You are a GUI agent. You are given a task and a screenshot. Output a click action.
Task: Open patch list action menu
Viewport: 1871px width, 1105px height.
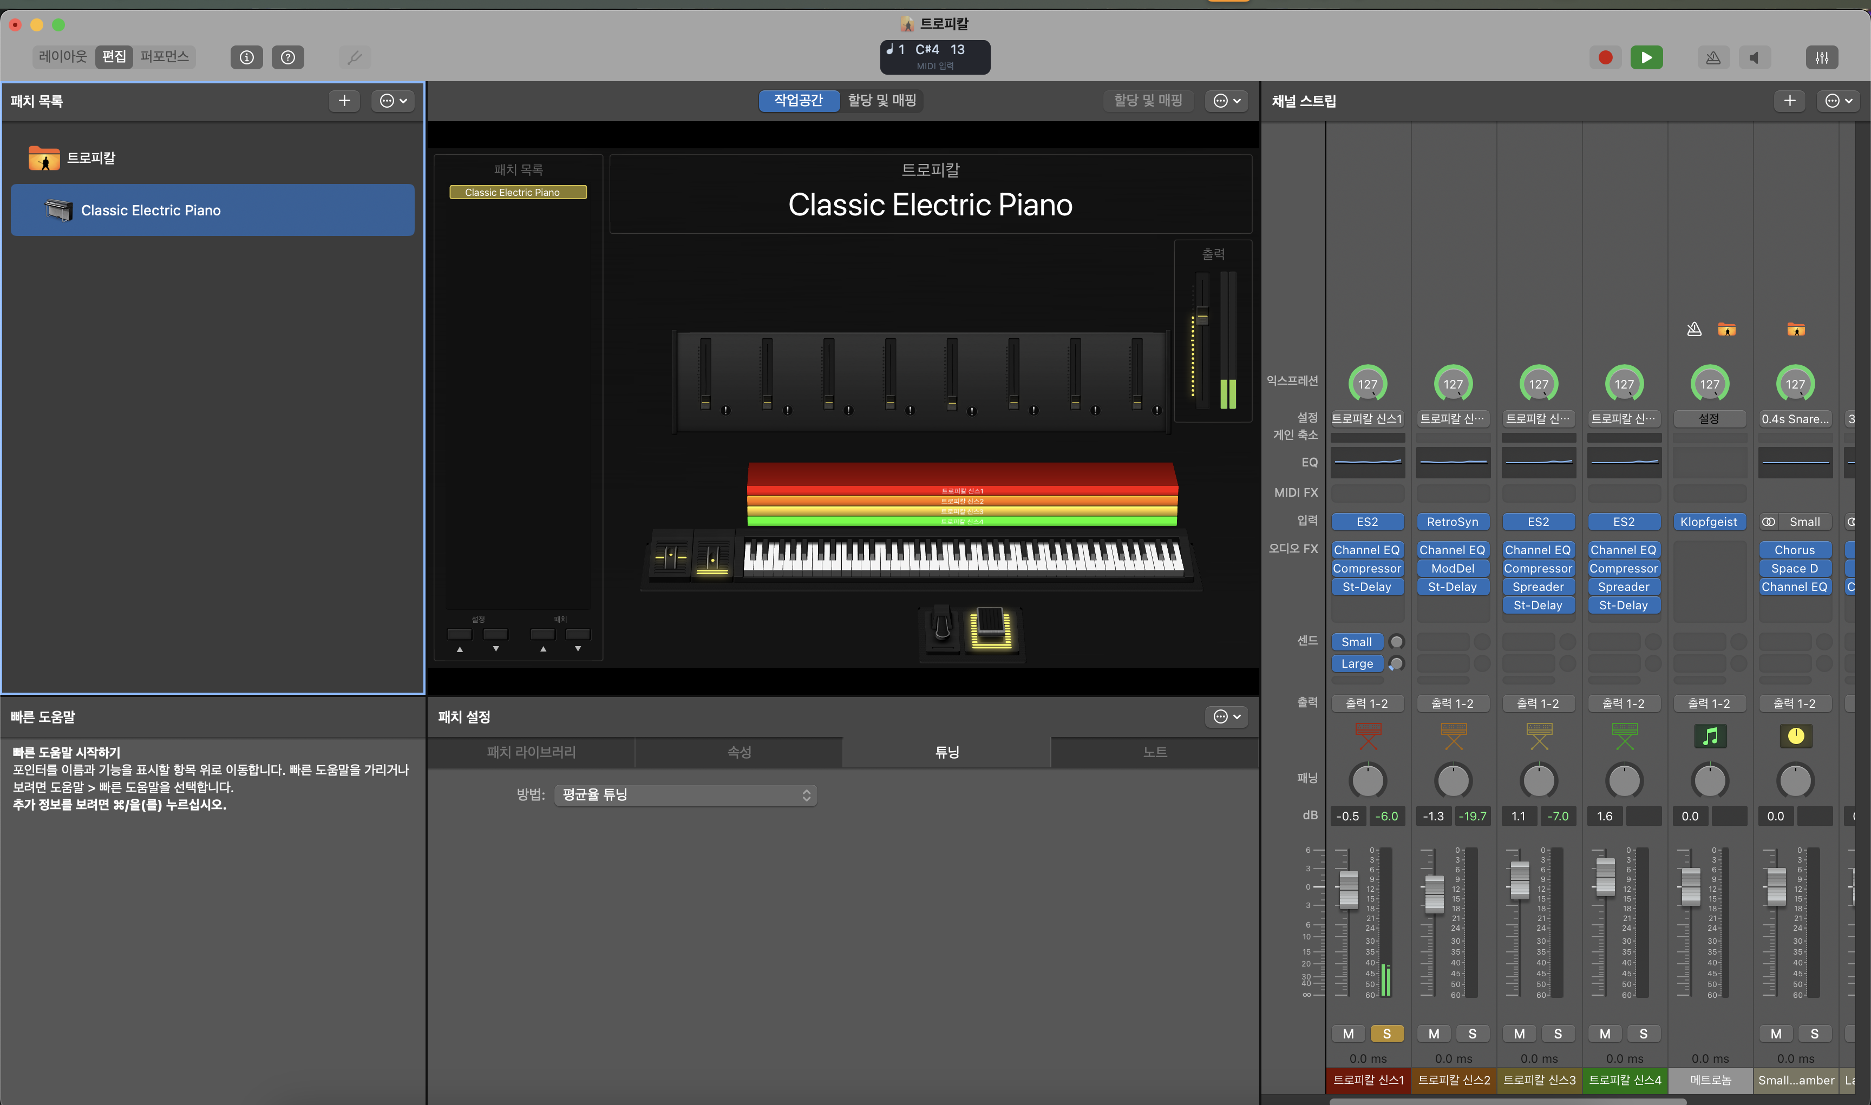[392, 101]
